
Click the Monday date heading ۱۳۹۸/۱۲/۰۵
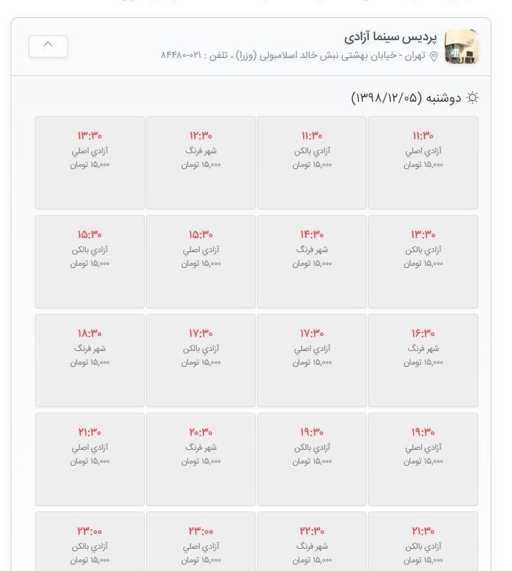[406, 97]
